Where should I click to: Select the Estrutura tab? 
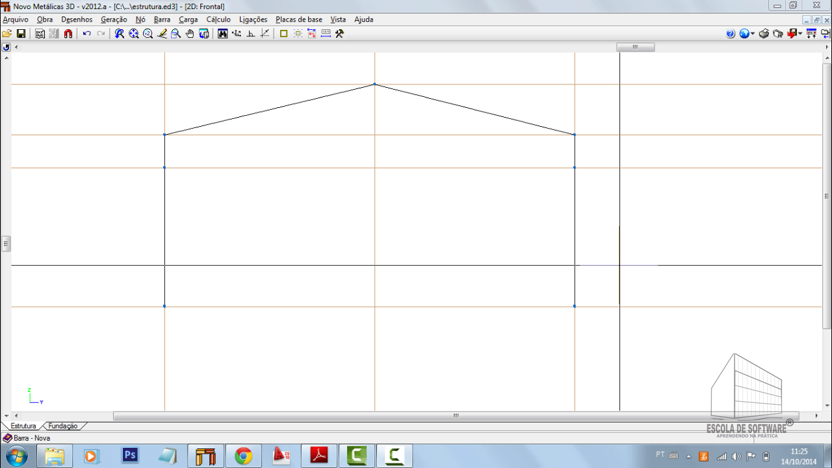(23, 426)
